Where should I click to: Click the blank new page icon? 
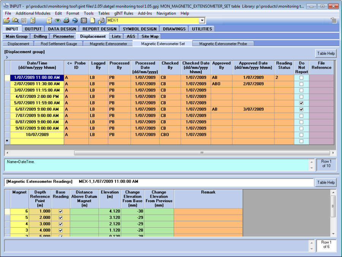point(92,21)
